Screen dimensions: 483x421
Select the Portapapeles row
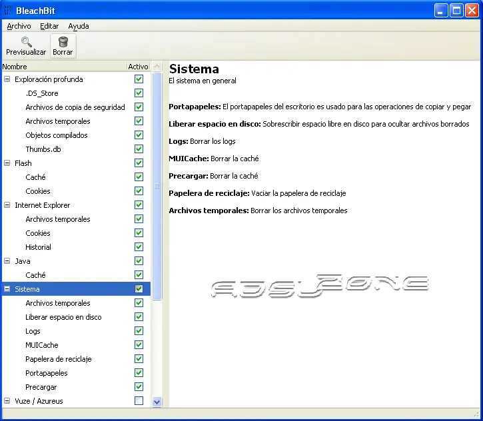tap(77, 372)
